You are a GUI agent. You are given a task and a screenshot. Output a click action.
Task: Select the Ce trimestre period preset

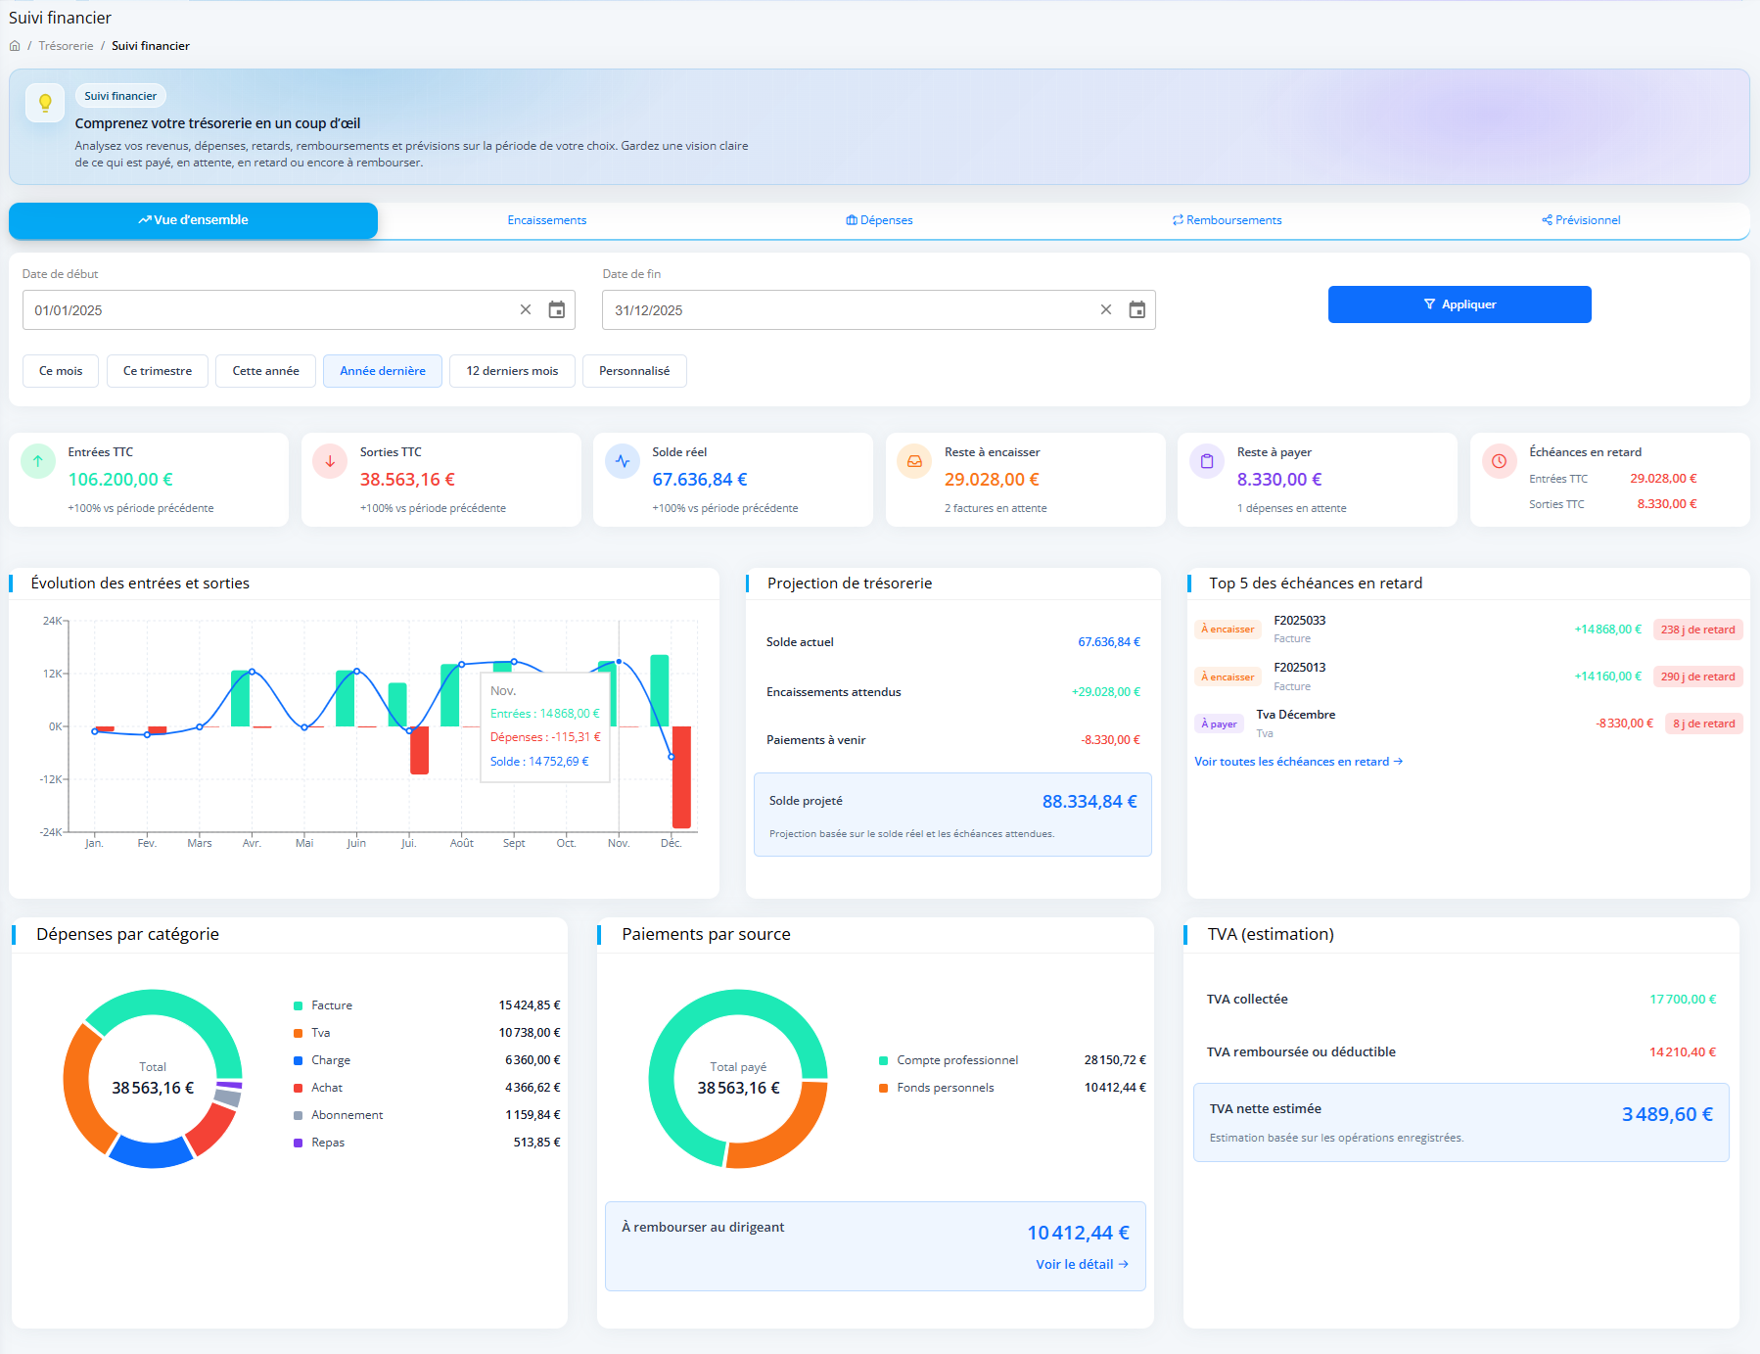(158, 371)
